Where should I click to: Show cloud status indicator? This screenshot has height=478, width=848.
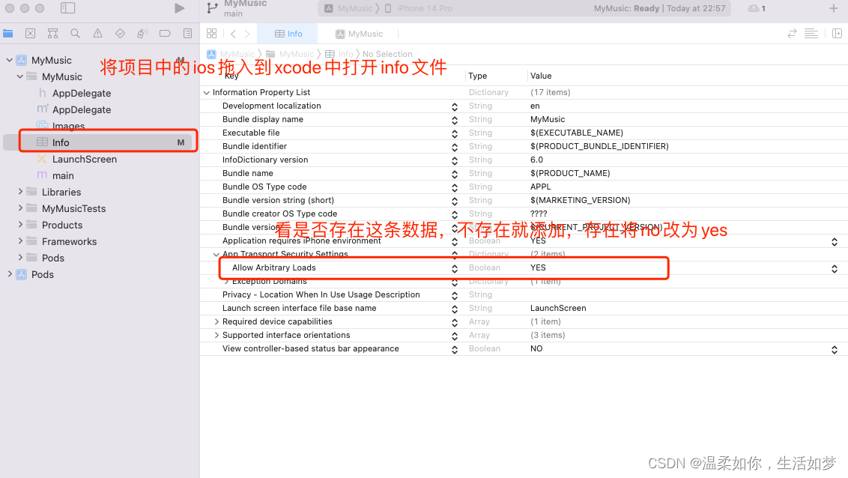tap(756, 8)
